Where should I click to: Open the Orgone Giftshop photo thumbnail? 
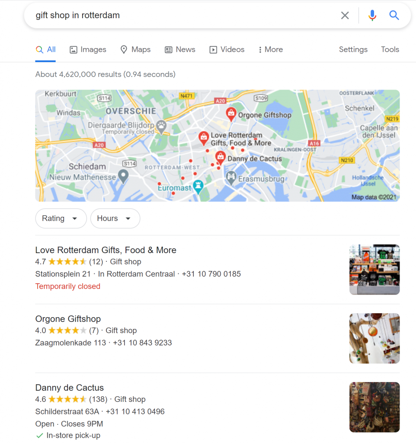(x=374, y=338)
